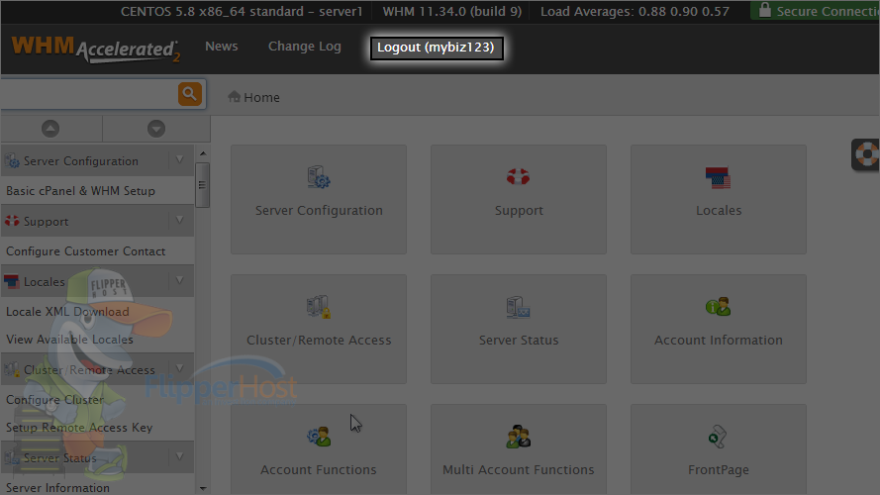Open Configure Customer Contact link
The image size is (880, 495).
[x=86, y=251]
